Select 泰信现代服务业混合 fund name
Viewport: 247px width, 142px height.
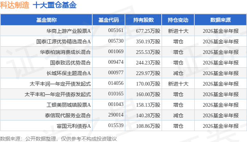[68, 115]
